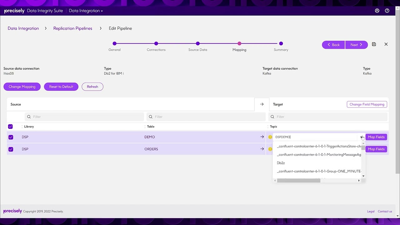The width and height of the screenshot is (400, 225).
Task: Click the arrow icon in Source header
Action: [262, 104]
